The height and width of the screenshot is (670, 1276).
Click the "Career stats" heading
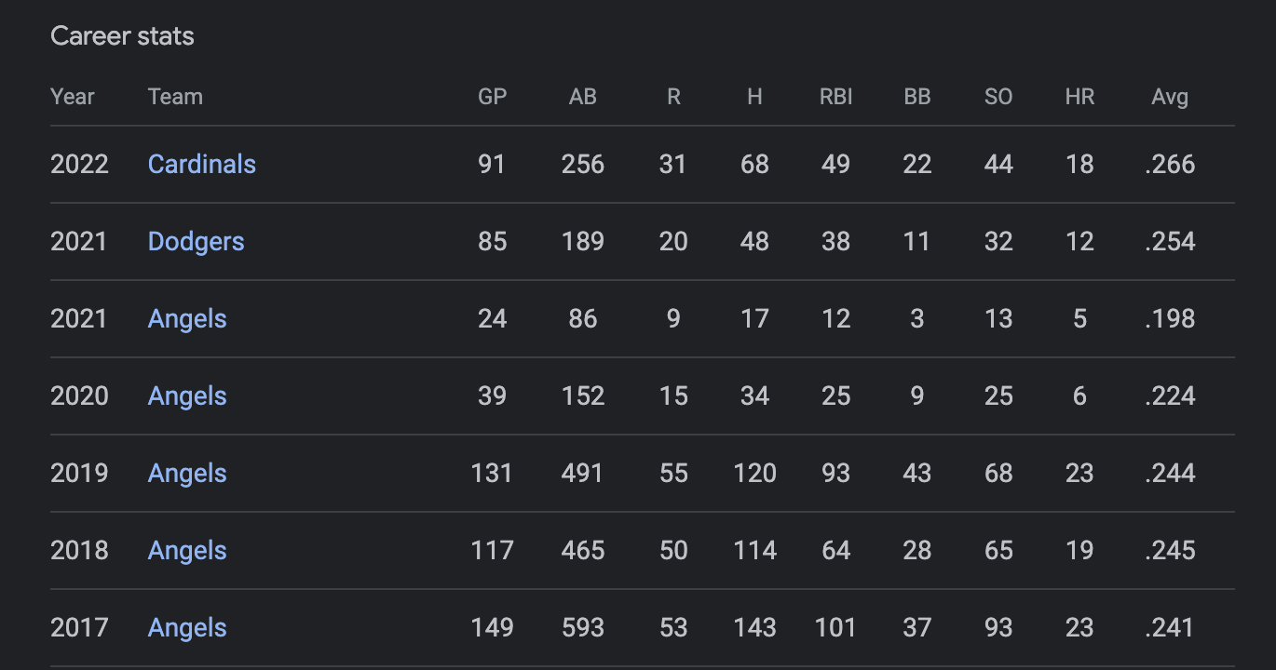tap(122, 36)
